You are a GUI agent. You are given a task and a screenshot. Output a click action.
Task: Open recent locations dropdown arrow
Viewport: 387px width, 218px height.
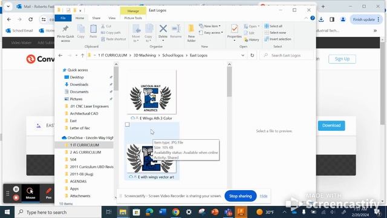click(x=77, y=55)
